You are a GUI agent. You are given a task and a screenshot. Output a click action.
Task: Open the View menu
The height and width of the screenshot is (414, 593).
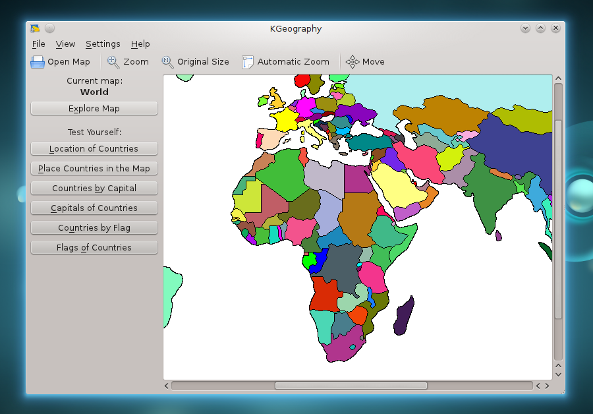(65, 44)
